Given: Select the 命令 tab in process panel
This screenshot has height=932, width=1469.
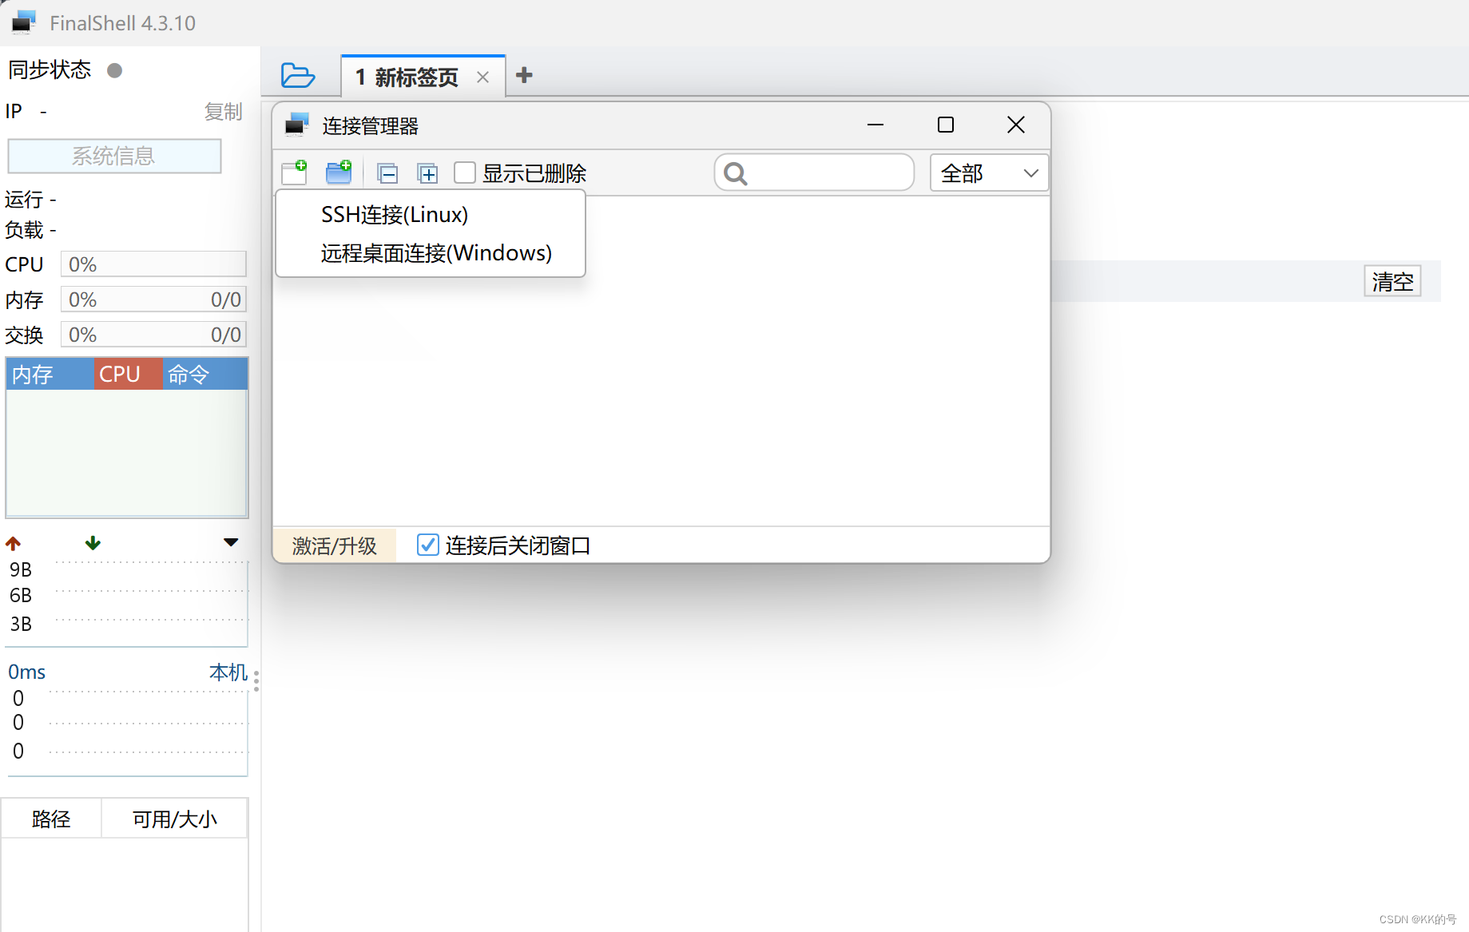Looking at the screenshot, I should (x=204, y=374).
